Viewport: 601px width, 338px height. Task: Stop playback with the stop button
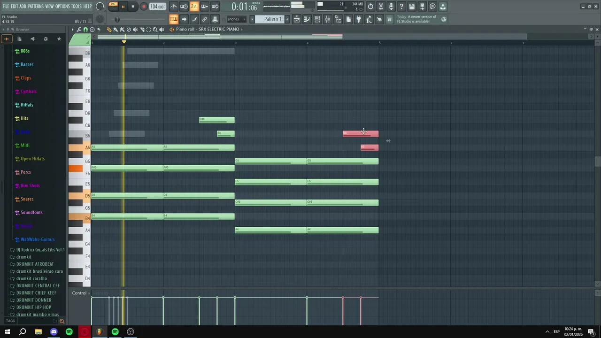[133, 7]
